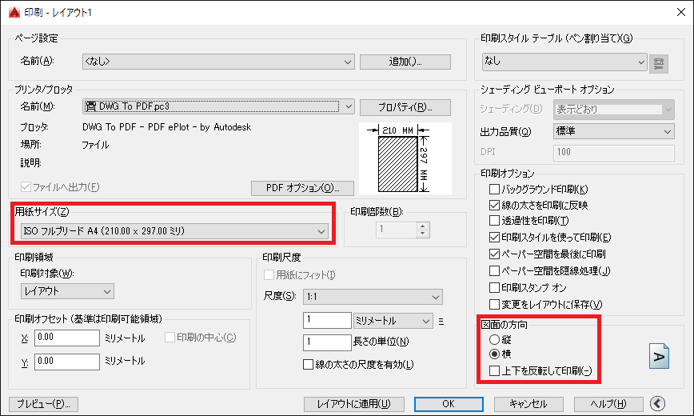Click the drawing orientation preview icon

point(659,356)
